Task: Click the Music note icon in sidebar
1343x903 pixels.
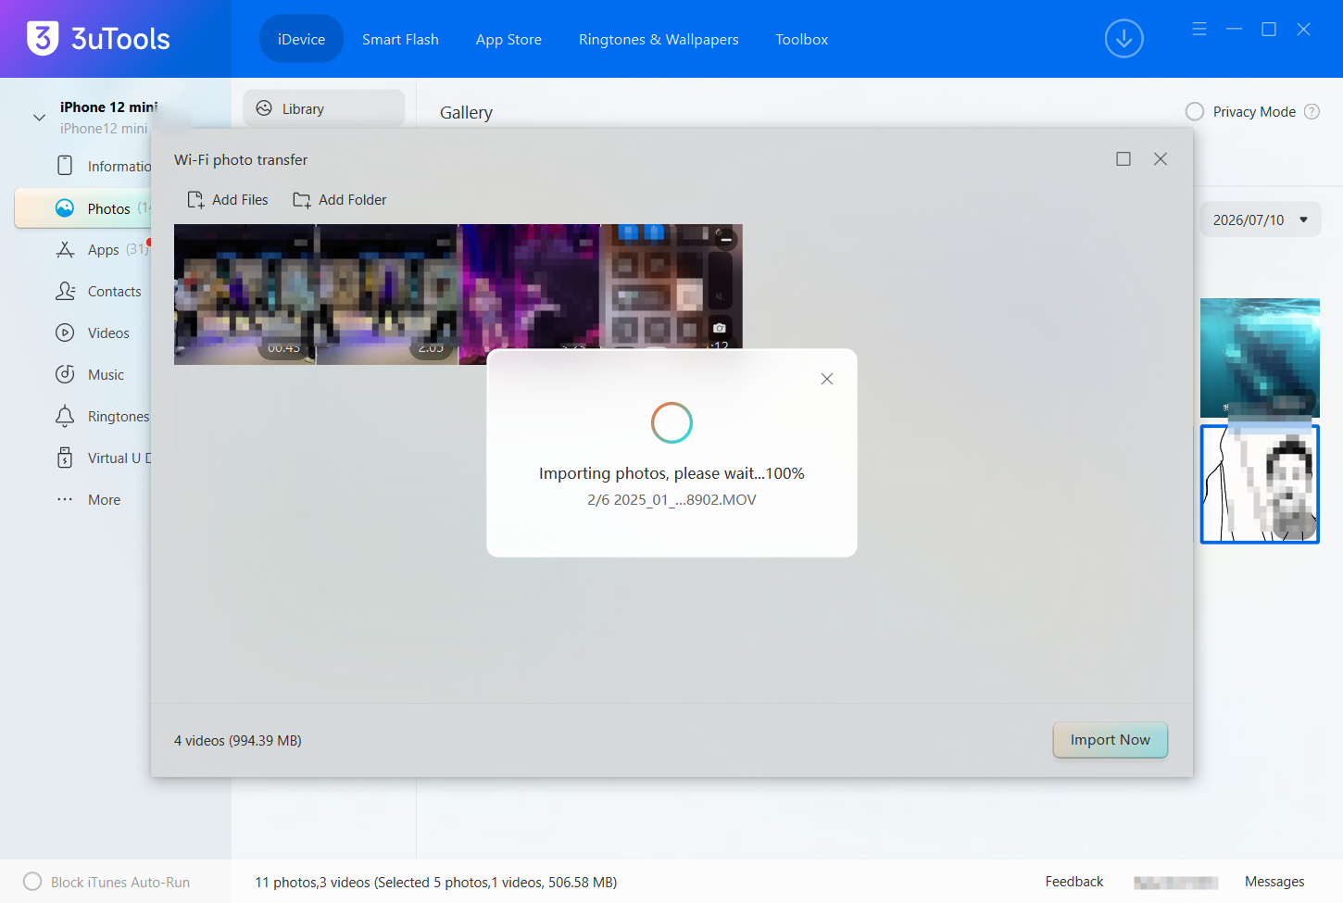Action: click(x=65, y=374)
